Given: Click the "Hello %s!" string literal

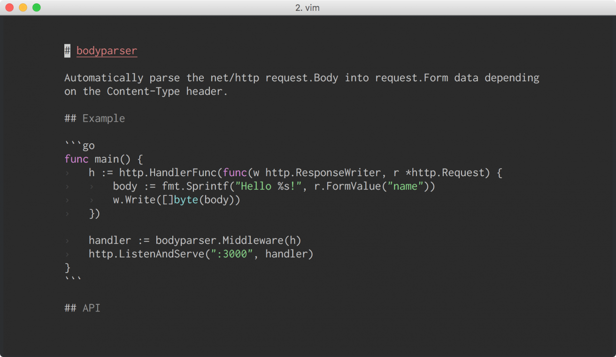Looking at the screenshot, I should coord(269,186).
